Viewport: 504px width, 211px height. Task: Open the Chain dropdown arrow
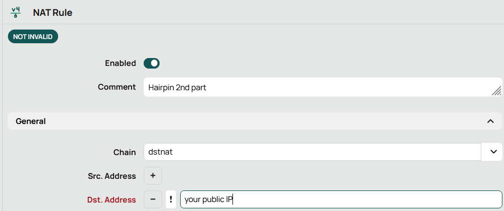(x=492, y=152)
